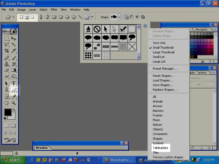This screenshot has height=164, width=219.
Task: Select the checkmark shape thumbnail in the picker
Action: point(123,29)
